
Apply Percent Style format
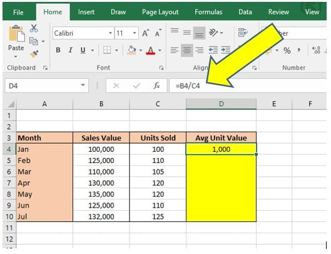[287, 50]
